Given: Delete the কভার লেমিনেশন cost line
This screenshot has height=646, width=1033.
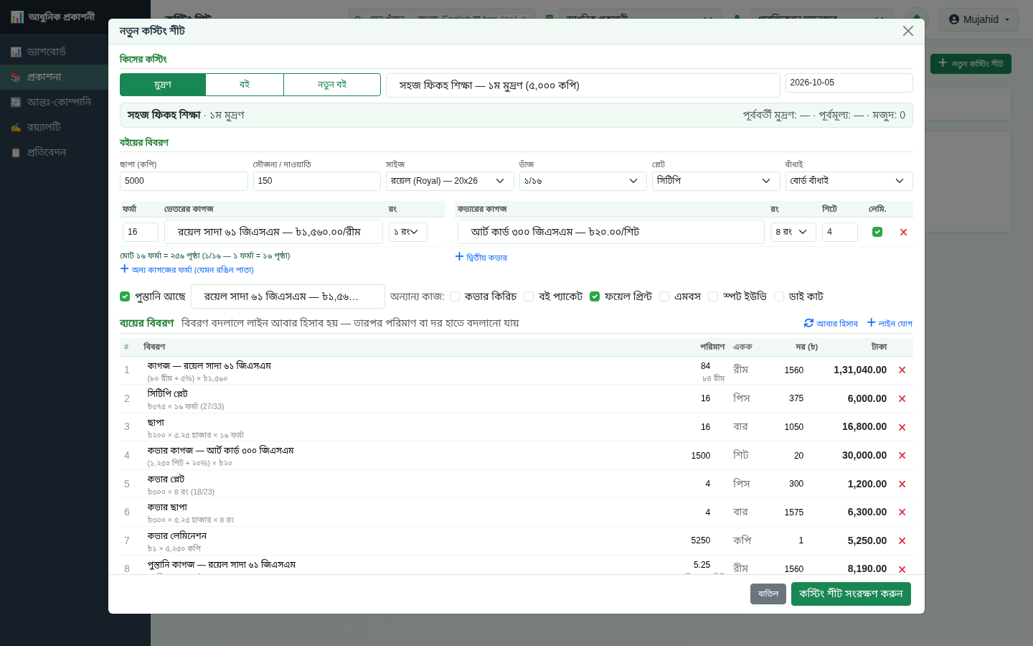Looking at the screenshot, I should [902, 541].
